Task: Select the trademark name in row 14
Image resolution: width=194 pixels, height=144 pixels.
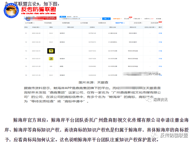Action: (x=62, y=59)
